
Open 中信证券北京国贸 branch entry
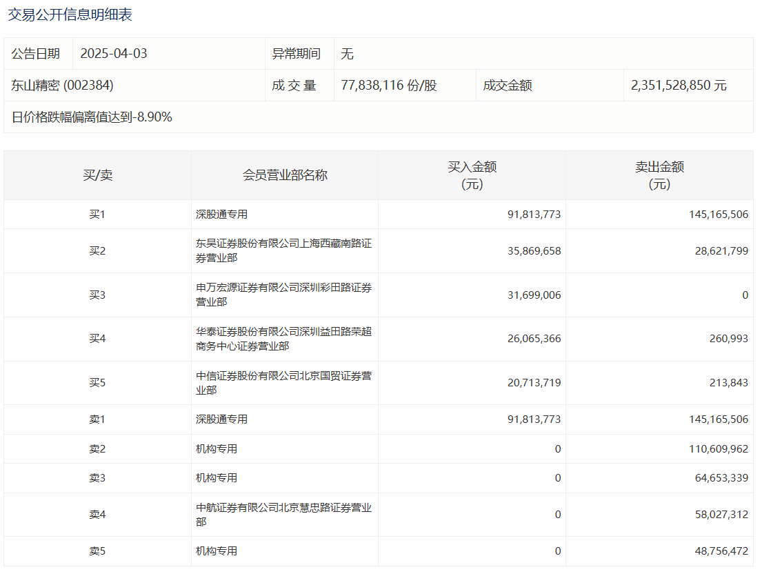(x=283, y=383)
